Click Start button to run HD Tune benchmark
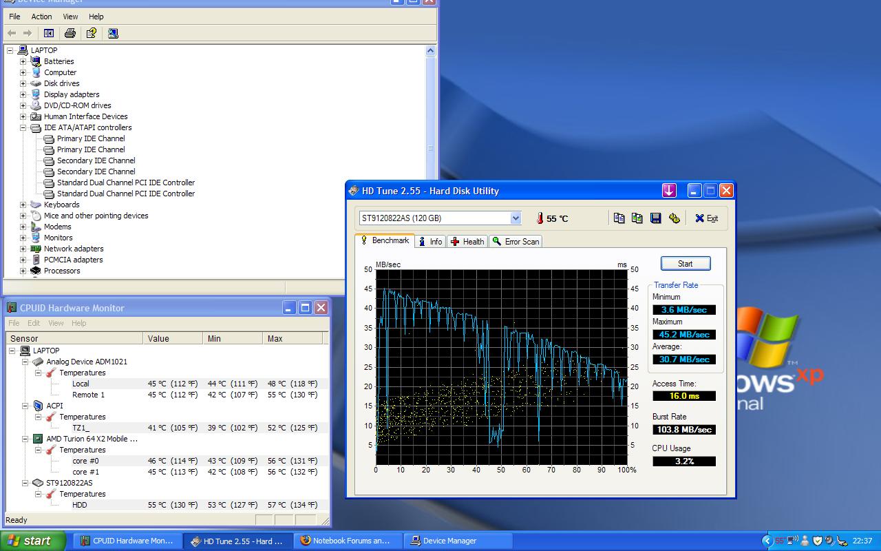This screenshot has width=881, height=551. pos(686,263)
